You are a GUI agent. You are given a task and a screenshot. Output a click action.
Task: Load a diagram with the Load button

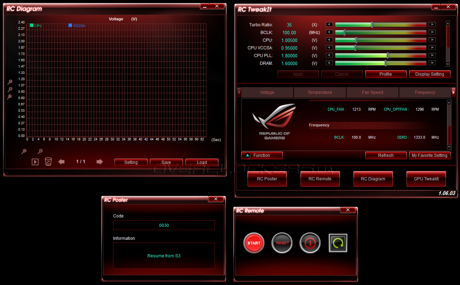coord(202,162)
